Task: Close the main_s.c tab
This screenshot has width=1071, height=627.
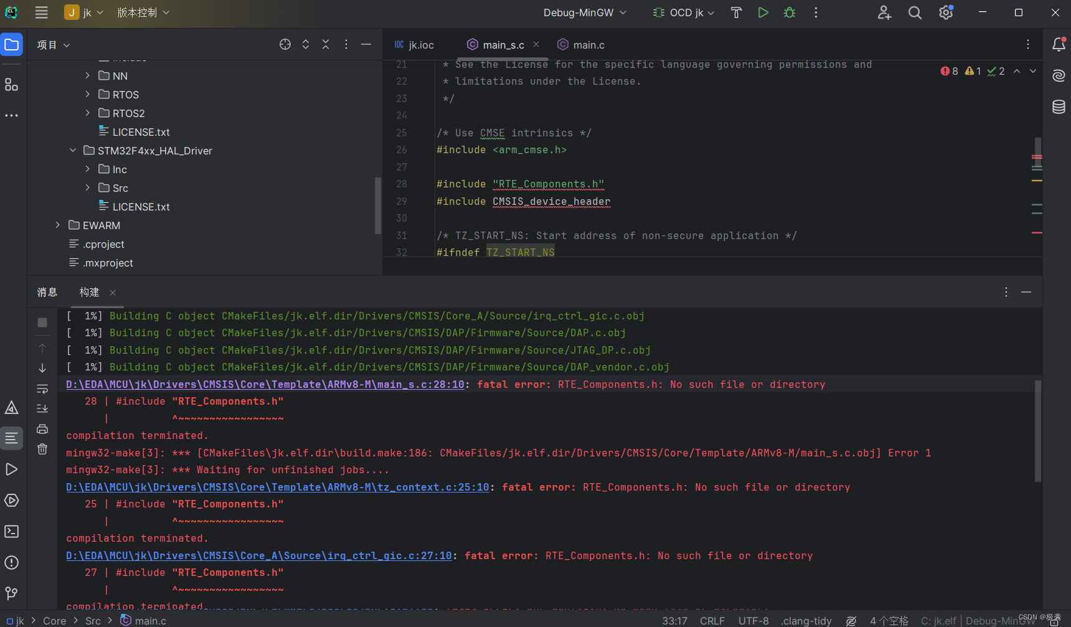Action: pyautogui.click(x=536, y=44)
